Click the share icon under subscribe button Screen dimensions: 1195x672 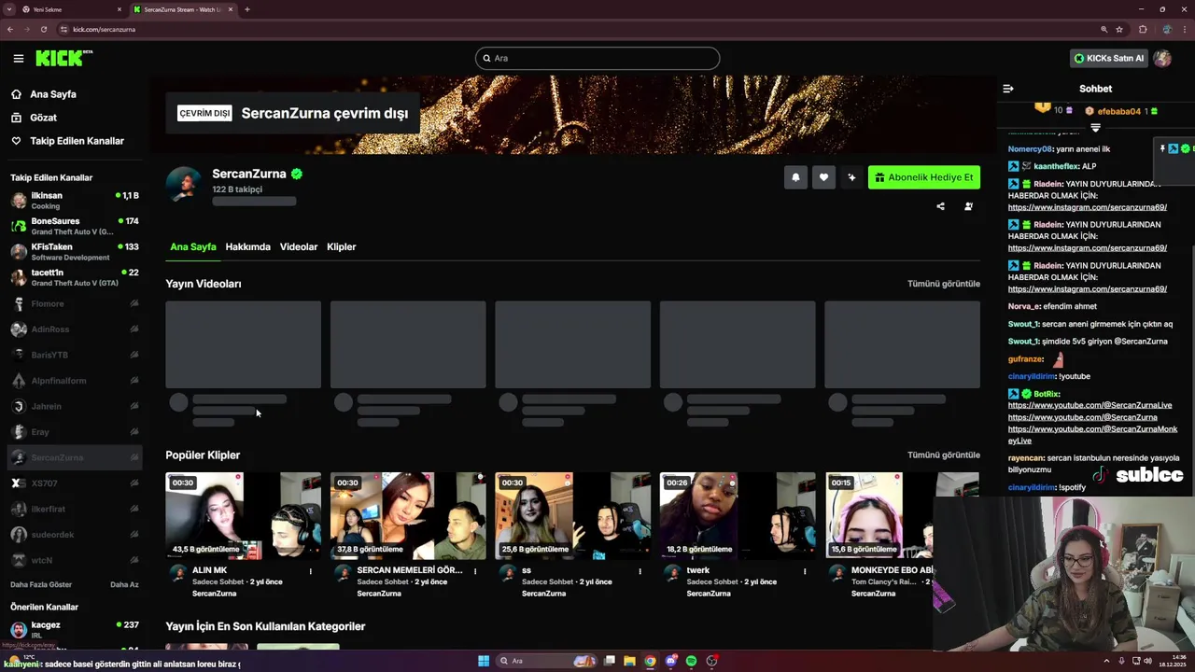click(x=940, y=206)
